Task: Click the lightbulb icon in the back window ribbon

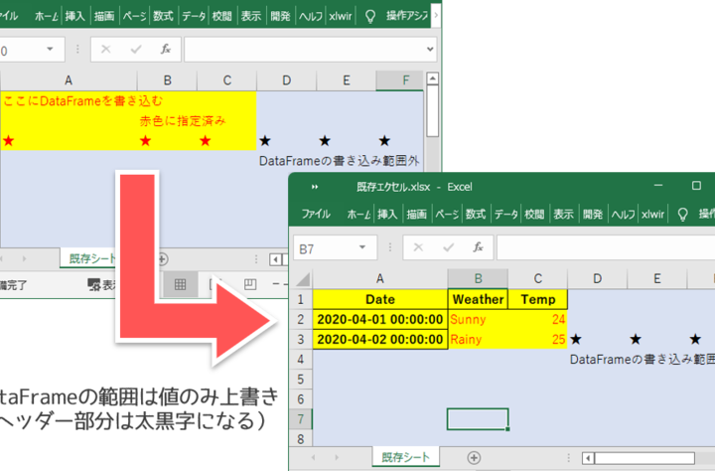Action: point(370,17)
